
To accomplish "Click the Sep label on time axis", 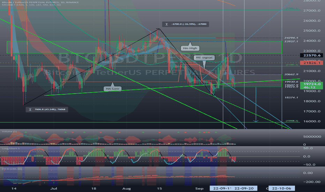I will point(199,189).
